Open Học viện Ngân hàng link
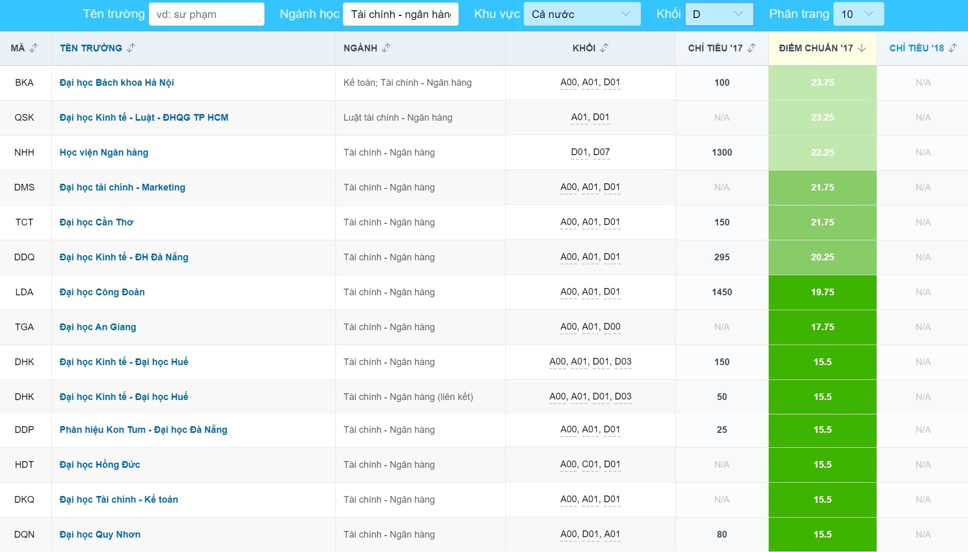Screen dimensions: 968x552 tap(104, 153)
